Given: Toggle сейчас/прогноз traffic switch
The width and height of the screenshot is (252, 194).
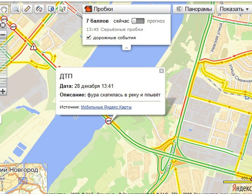Looking at the screenshot, I should 138,21.
